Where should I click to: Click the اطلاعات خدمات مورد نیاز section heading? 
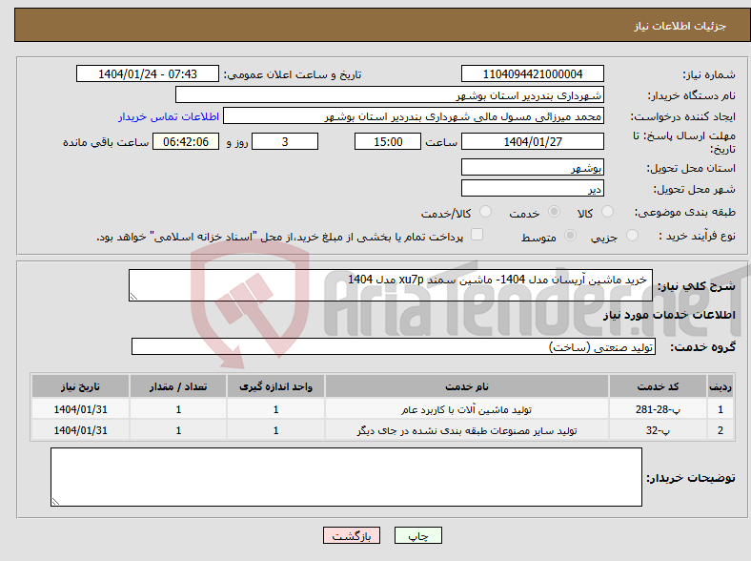(x=669, y=315)
